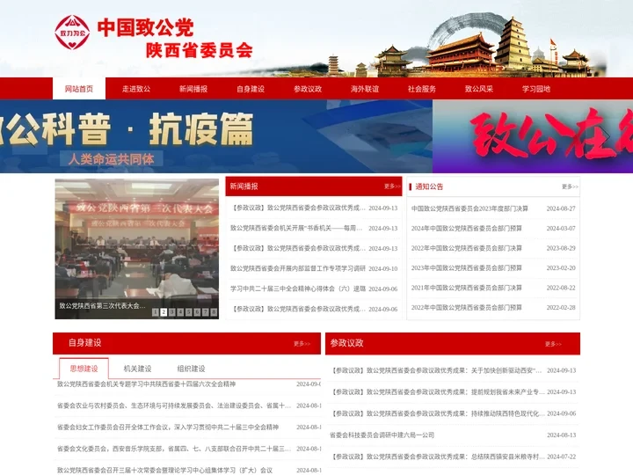Go to previous banner with left arrow
This screenshot has height=475, width=633.
(29, 136)
